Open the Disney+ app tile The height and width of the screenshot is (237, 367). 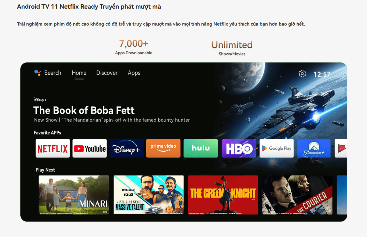coord(126,148)
